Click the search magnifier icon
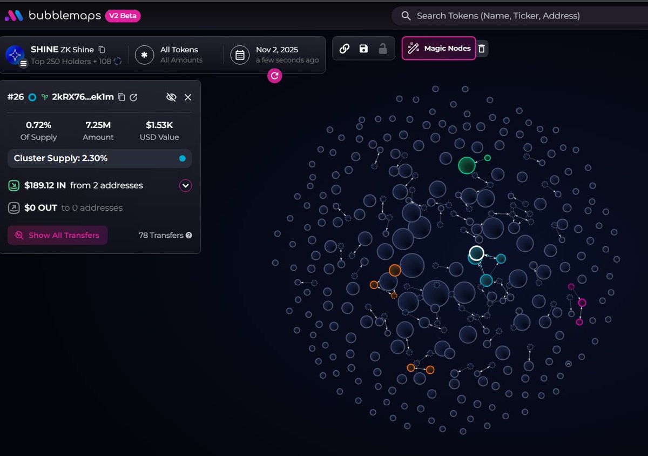The height and width of the screenshot is (456, 648). (x=406, y=16)
